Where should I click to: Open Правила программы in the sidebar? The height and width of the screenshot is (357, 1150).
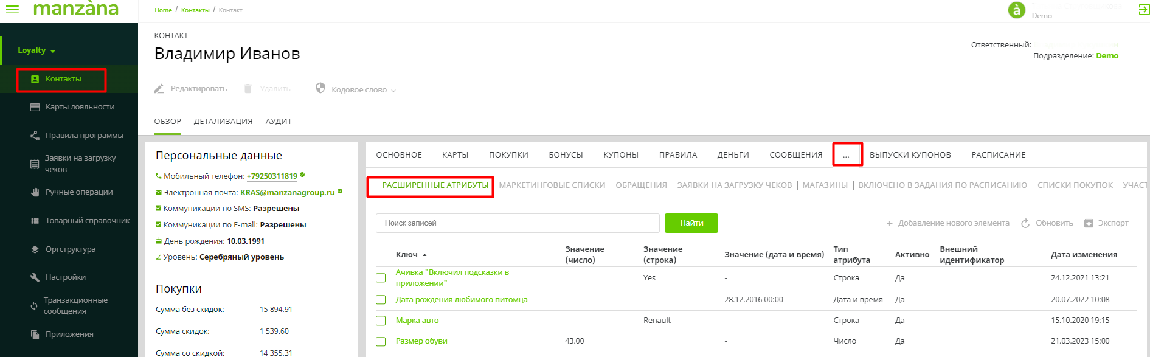point(84,136)
